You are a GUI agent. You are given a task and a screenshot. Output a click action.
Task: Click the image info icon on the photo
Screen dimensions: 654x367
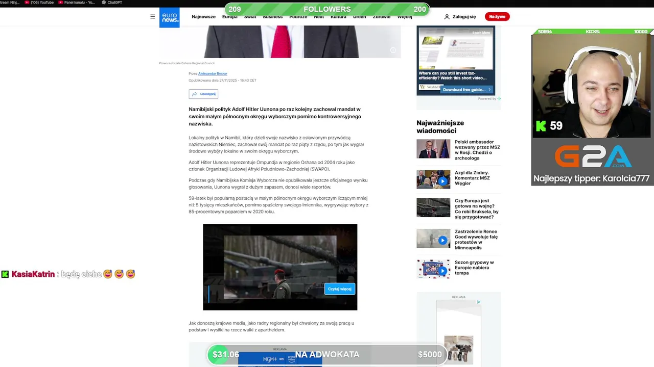(393, 50)
